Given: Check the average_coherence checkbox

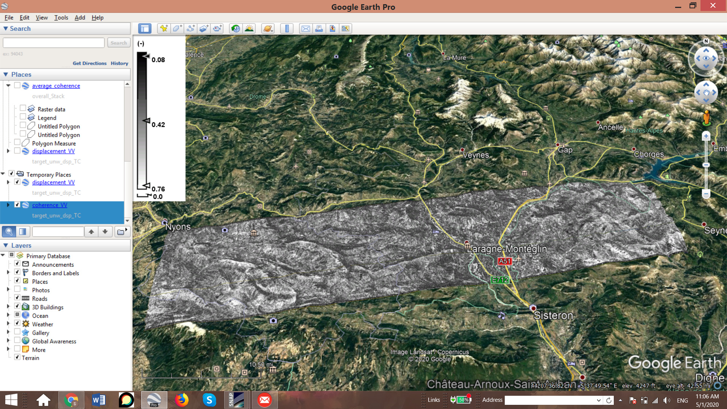Looking at the screenshot, I should (x=17, y=85).
